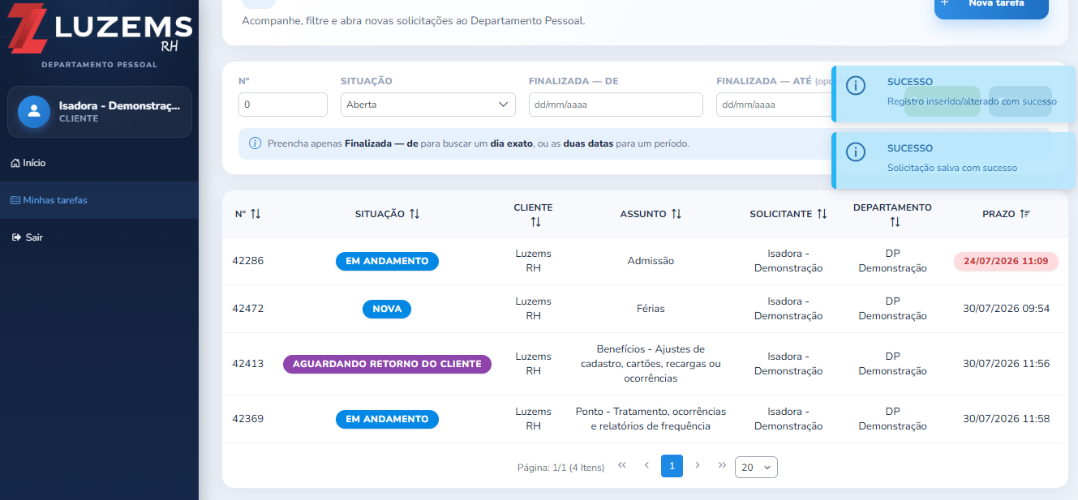Viewport: 1078px width, 500px height.
Task: Go to last page with double-right arrows
Action: tap(722, 465)
